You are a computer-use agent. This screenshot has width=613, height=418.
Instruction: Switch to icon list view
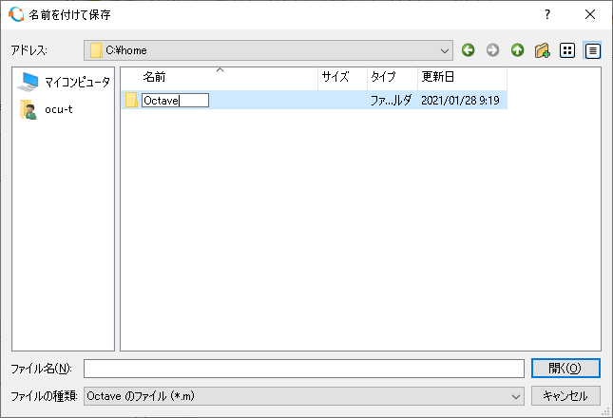[567, 50]
